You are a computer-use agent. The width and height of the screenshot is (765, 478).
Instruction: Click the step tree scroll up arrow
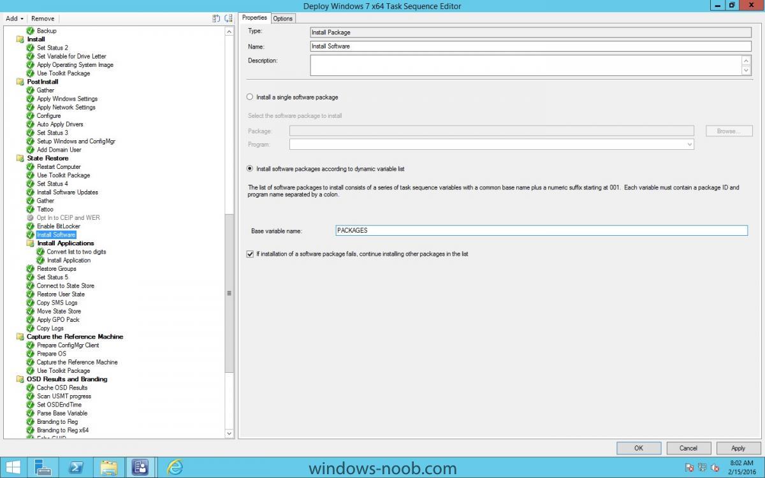pyautogui.click(x=229, y=31)
